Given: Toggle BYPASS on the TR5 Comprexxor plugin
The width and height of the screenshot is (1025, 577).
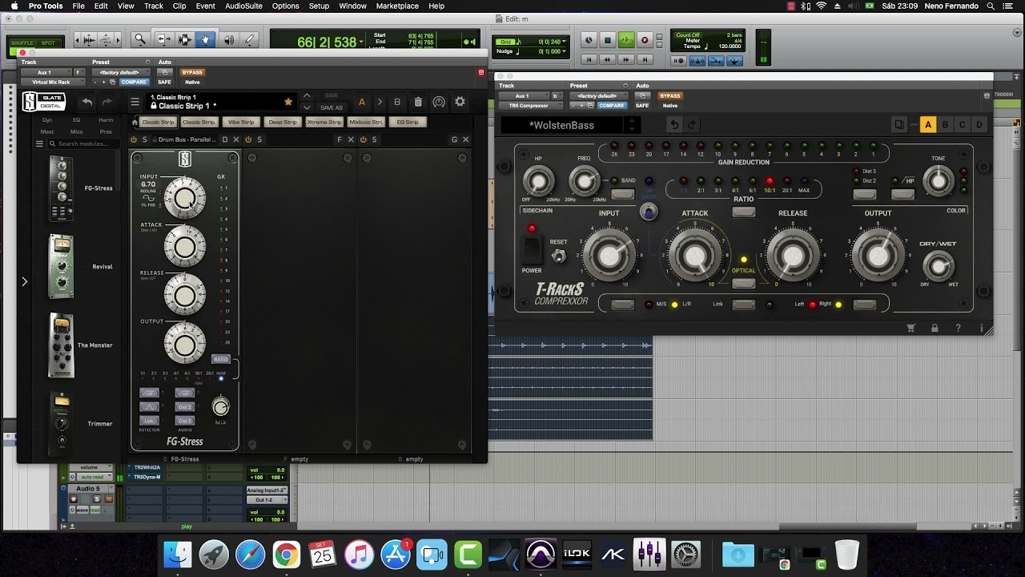Looking at the screenshot, I should coord(670,95).
